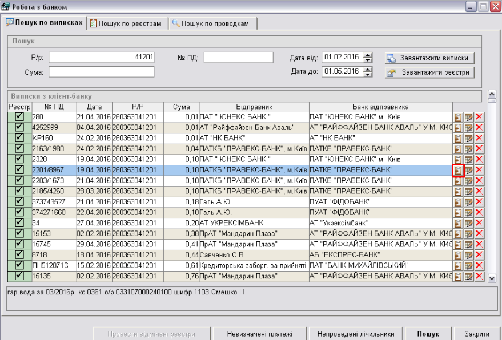This screenshot has width=502, height=340.
Task: Increase the Дата від date with the up arrow
Action: [368, 55]
